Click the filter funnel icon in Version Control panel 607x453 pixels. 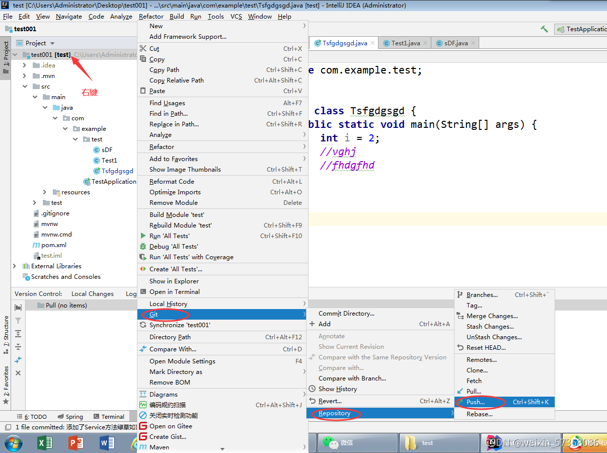[x=18, y=321]
